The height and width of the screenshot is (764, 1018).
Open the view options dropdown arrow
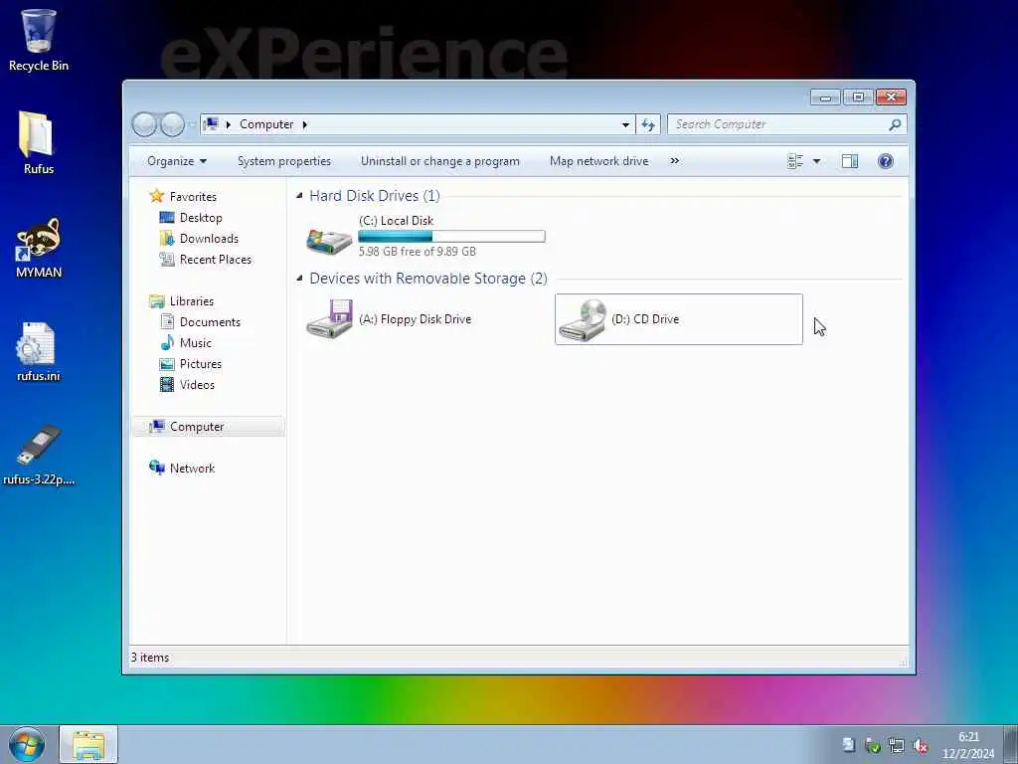(816, 161)
